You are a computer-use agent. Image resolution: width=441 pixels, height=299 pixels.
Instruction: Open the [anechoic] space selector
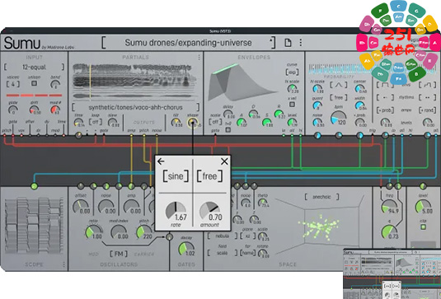[321, 197]
